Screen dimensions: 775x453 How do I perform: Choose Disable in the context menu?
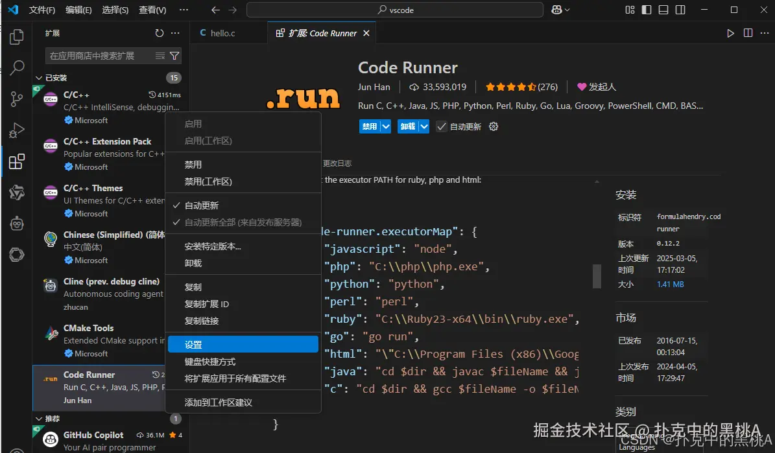[243, 165]
